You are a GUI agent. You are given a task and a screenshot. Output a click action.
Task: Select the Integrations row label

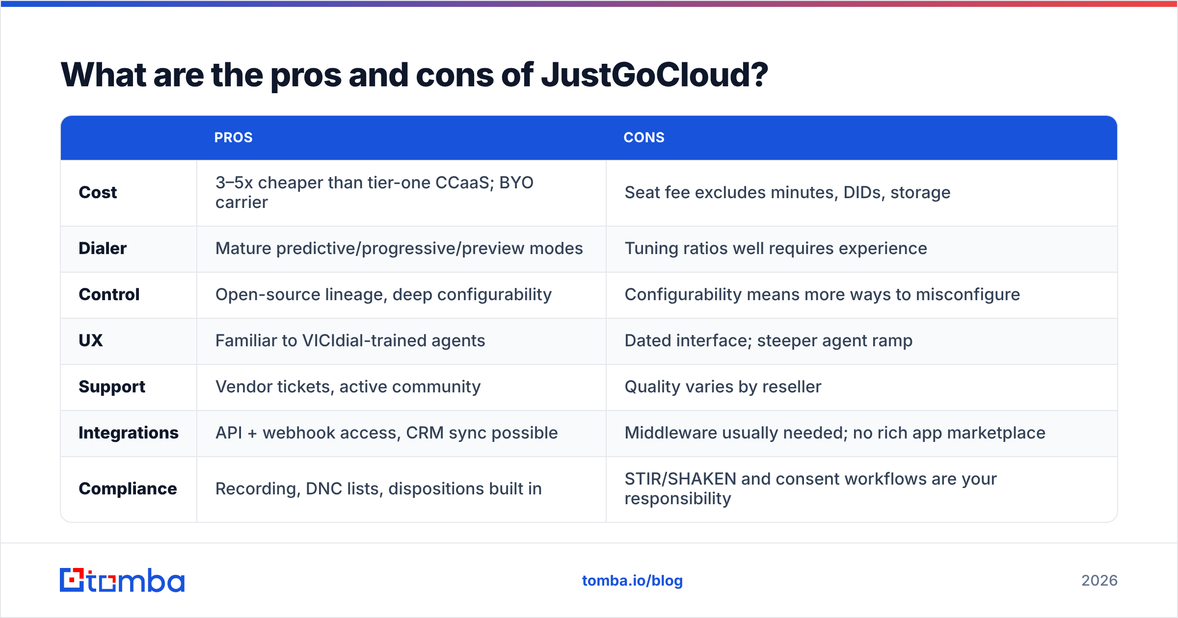pos(129,433)
